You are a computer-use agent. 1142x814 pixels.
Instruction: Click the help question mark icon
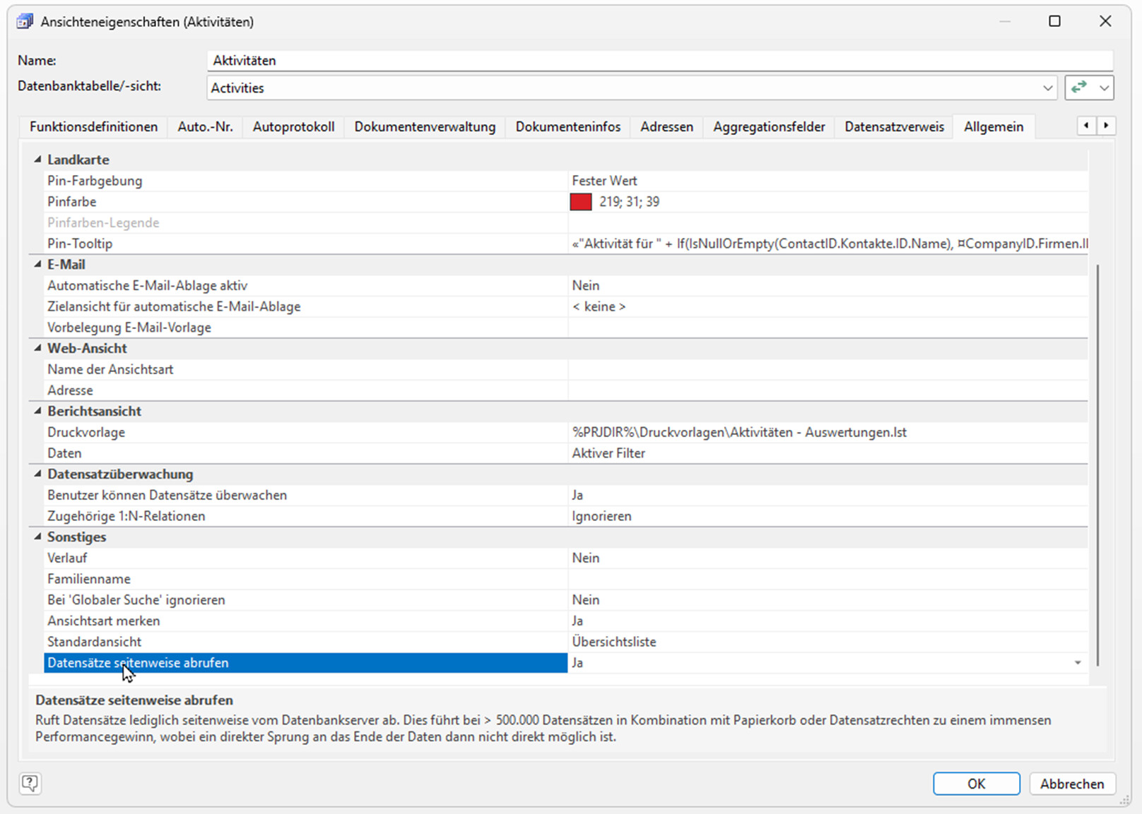pyautogui.click(x=30, y=783)
